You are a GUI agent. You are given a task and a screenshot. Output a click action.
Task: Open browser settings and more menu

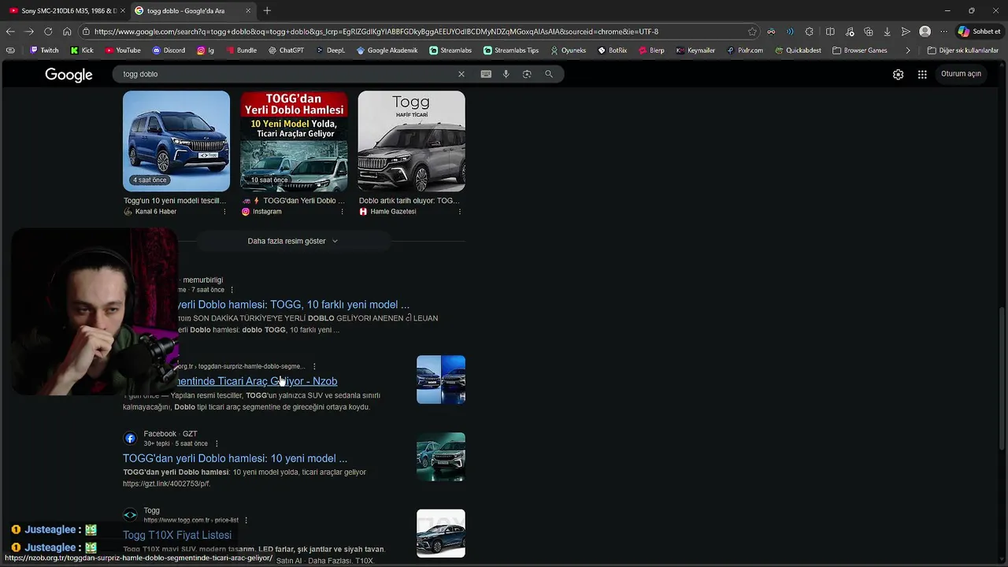point(943,31)
